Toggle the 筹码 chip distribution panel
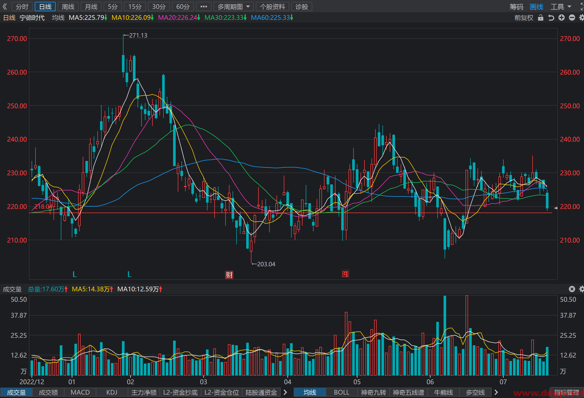Viewport: 584px width, 398px height. click(x=516, y=7)
